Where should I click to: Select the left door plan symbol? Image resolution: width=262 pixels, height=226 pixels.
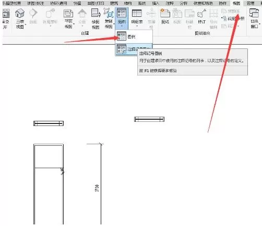[x=49, y=123]
